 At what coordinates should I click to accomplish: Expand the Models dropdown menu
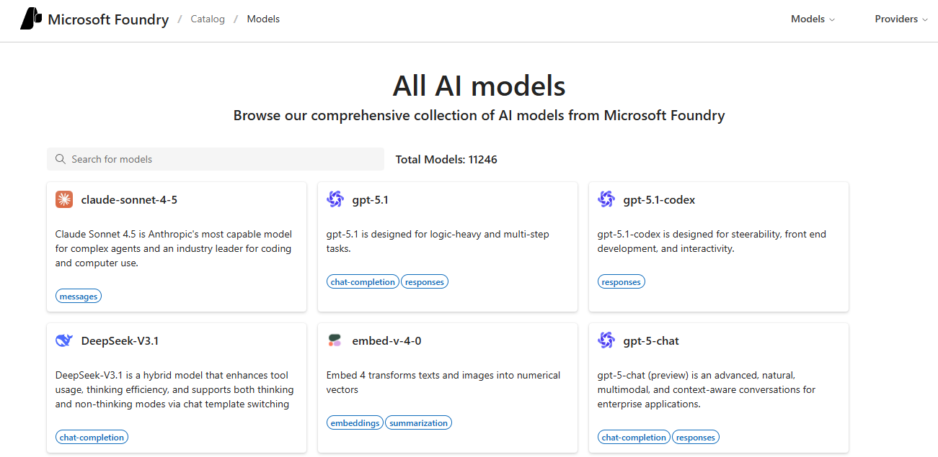(x=813, y=19)
